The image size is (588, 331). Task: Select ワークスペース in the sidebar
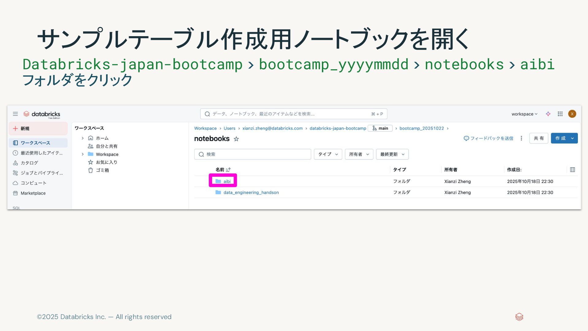point(38,143)
